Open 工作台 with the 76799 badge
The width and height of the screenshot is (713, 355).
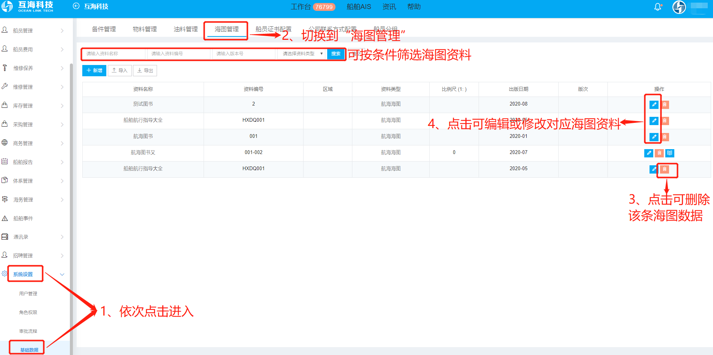coord(313,7)
